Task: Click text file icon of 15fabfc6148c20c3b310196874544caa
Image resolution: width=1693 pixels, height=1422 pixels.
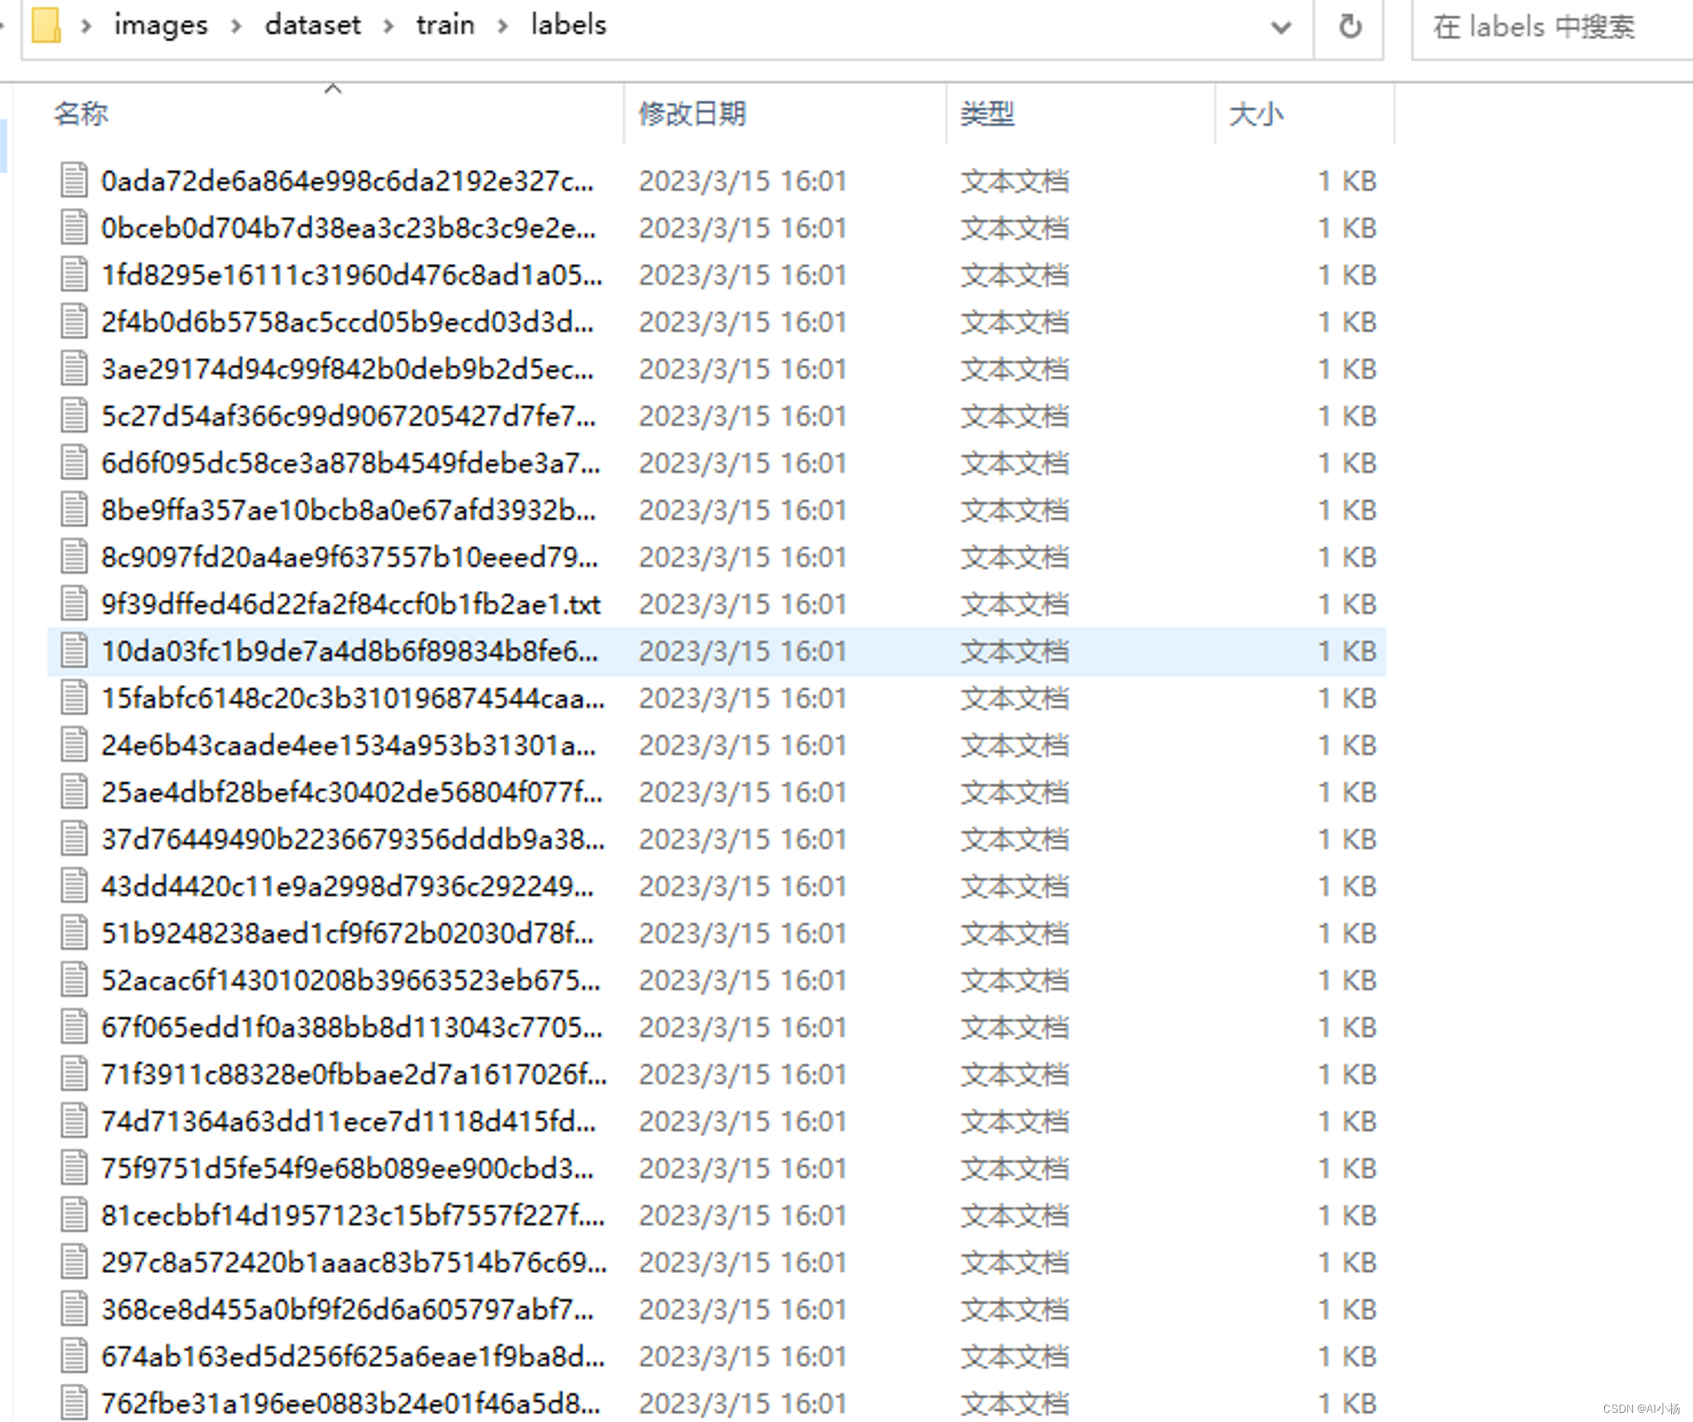Action: [x=74, y=697]
